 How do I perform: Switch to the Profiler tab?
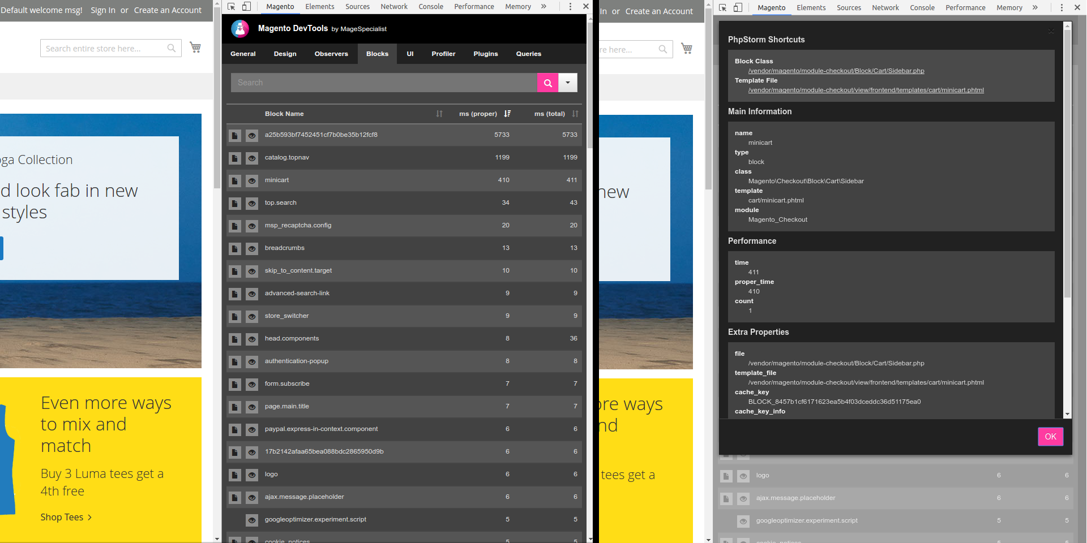coord(443,54)
